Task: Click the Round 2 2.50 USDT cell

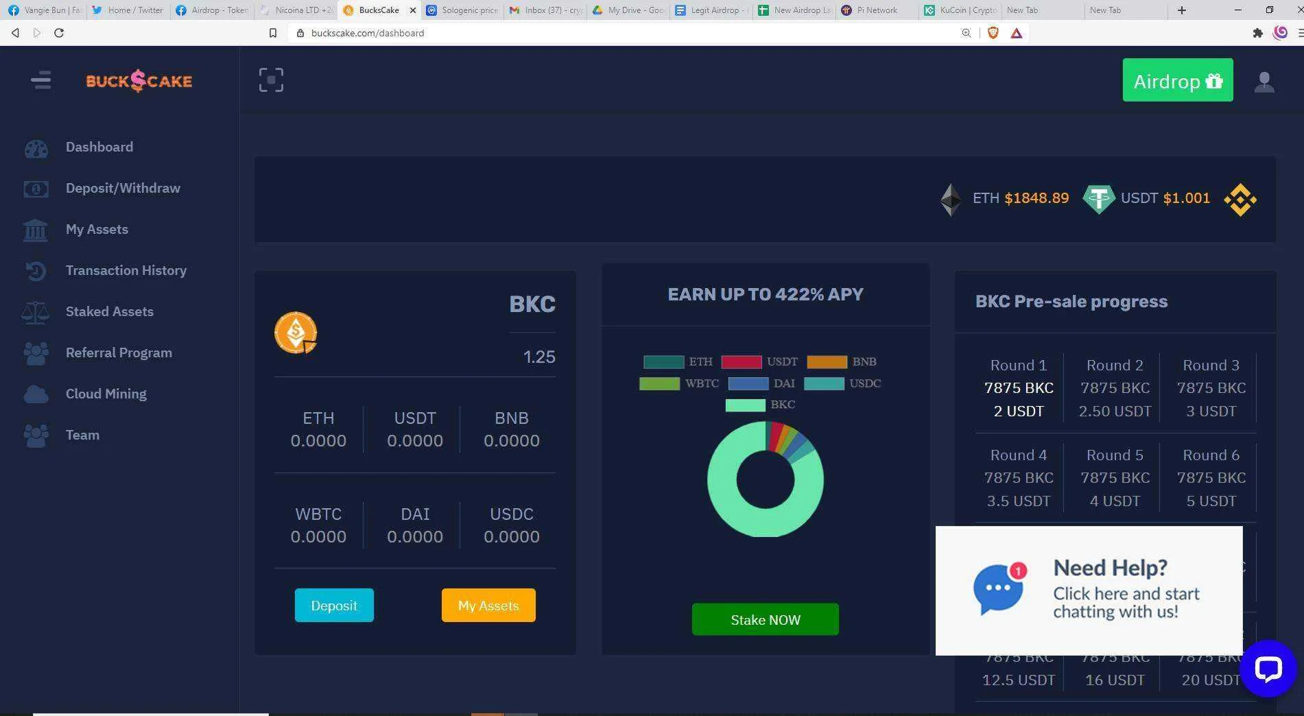Action: (1115, 388)
